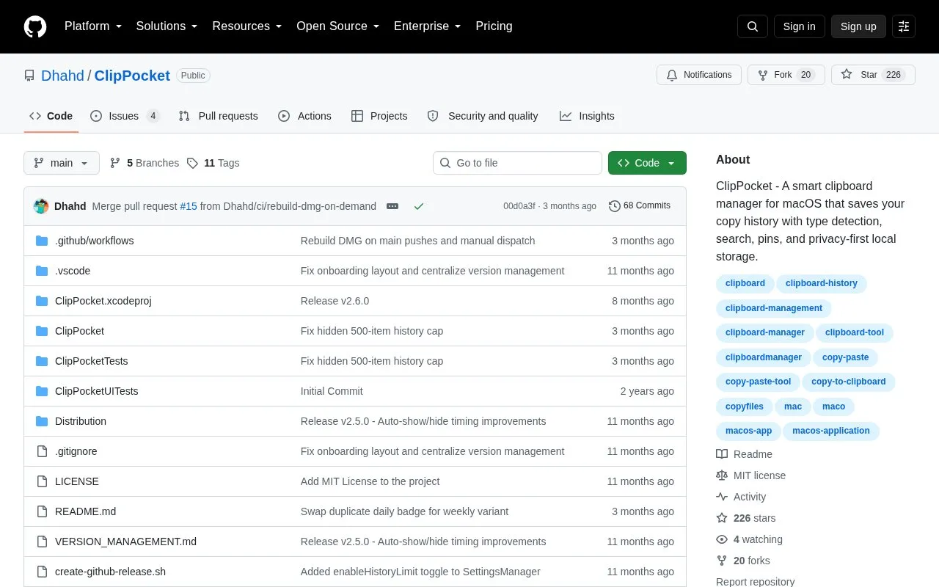Select the macos-app topic tag
939x587 pixels.
748,431
